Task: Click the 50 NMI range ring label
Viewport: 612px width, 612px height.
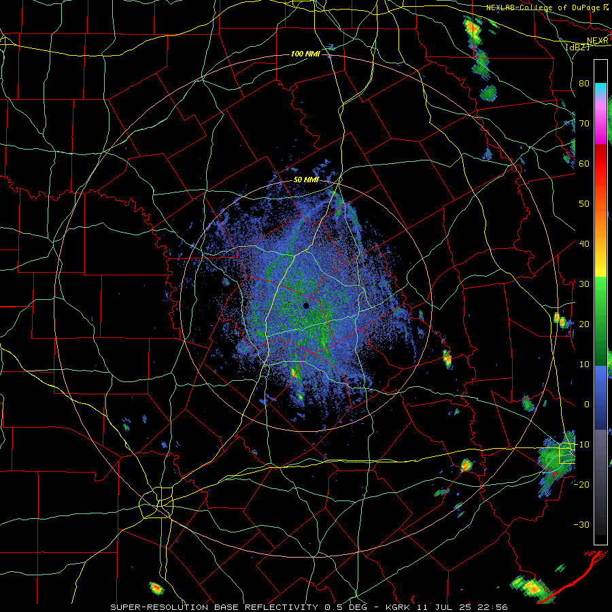Action: click(x=306, y=180)
